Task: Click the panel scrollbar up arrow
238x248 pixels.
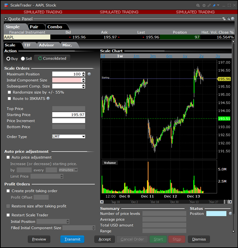Action: pos(233,42)
